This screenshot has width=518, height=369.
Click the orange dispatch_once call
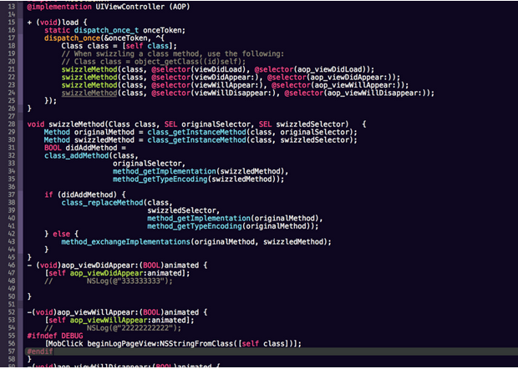72,38
